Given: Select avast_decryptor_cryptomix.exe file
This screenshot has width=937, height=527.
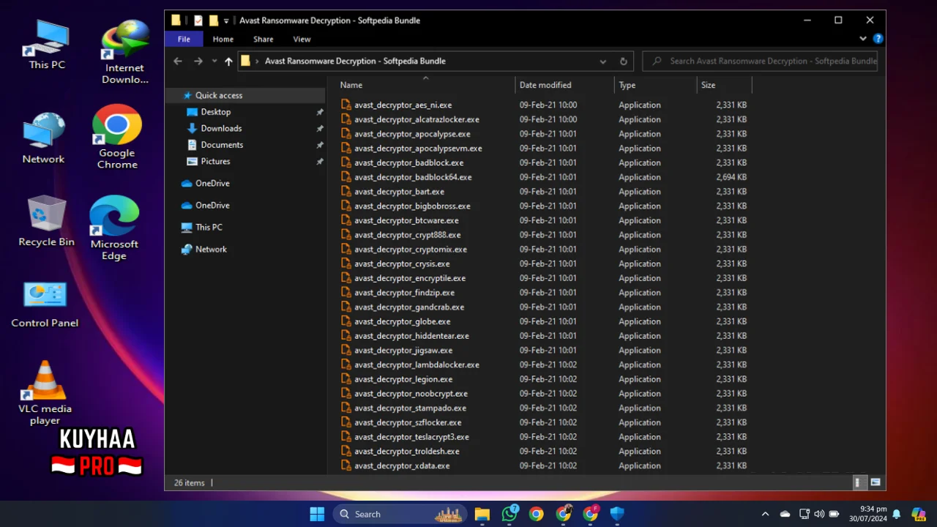Looking at the screenshot, I should click(410, 249).
